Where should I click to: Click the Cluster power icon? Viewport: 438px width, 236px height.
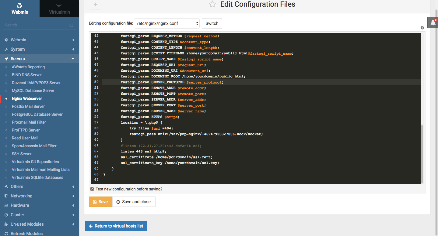(6, 215)
